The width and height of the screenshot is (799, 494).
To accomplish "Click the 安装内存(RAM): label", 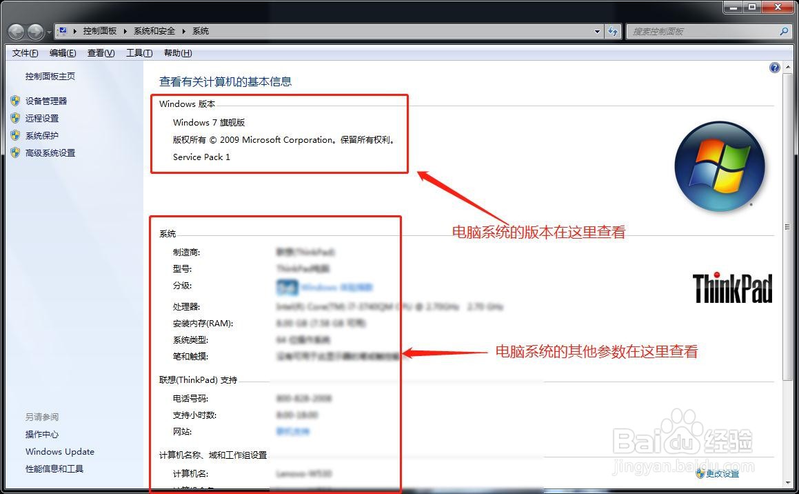I will (203, 324).
